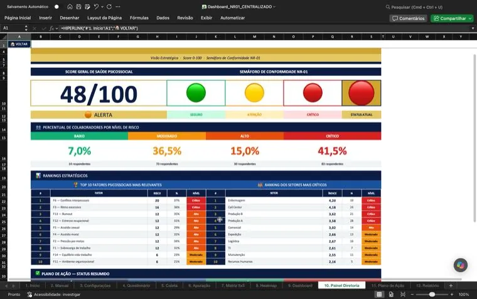
Task: Switch to the 1. Início sheet tab
Action: coord(33,286)
